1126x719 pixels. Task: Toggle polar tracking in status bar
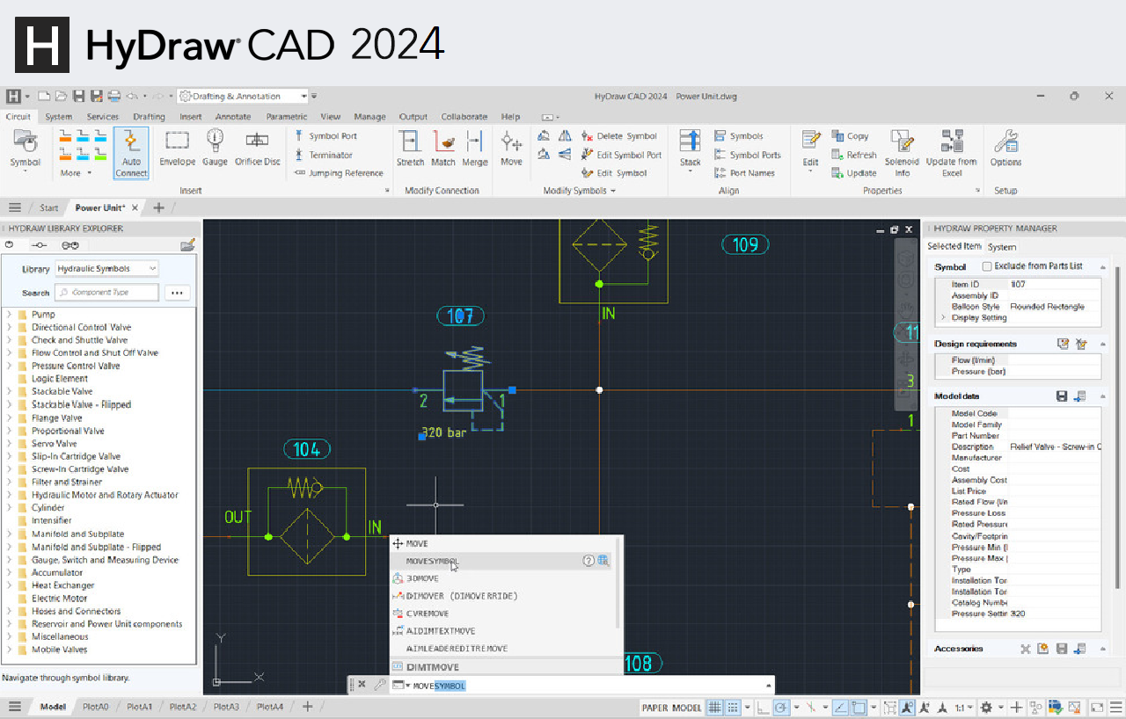click(780, 707)
